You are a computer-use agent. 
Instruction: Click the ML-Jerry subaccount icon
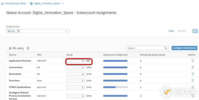coord(10,48)
